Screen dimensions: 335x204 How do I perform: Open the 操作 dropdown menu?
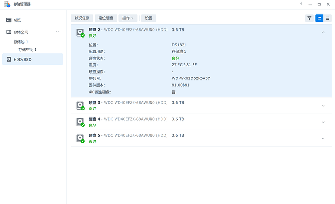click(128, 18)
